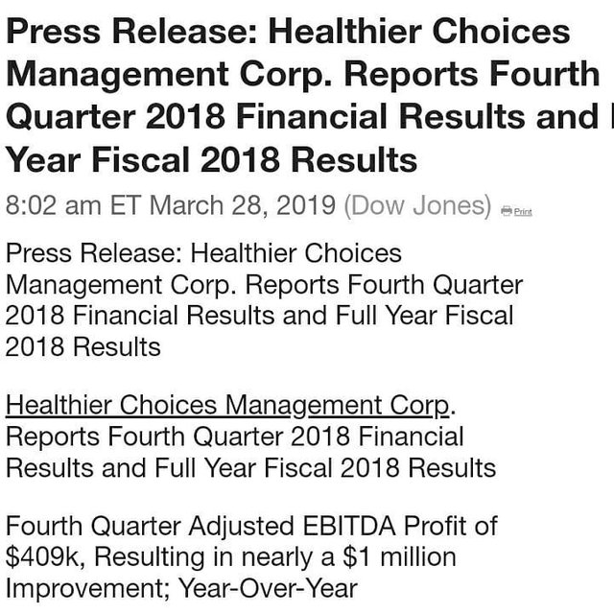
Task: Click the printer icon beside Dow Jones
Action: point(507,211)
